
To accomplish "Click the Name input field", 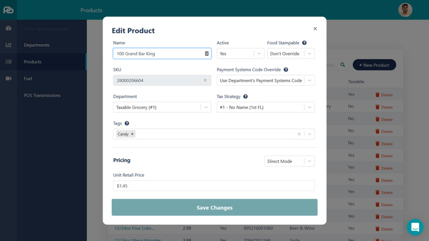I will (x=162, y=54).
